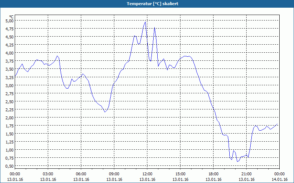The height and width of the screenshot is (183, 294).
Task: Click the chart title 'Temperatur [°C] skaliert'
Action: [153, 4]
